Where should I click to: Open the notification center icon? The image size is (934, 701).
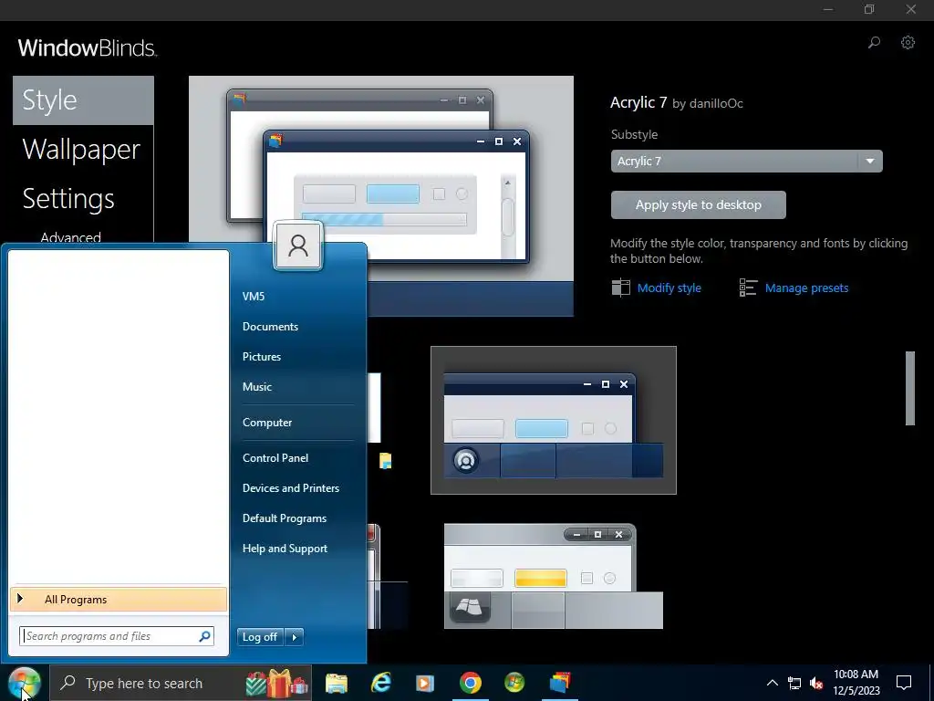pyautogui.click(x=904, y=683)
